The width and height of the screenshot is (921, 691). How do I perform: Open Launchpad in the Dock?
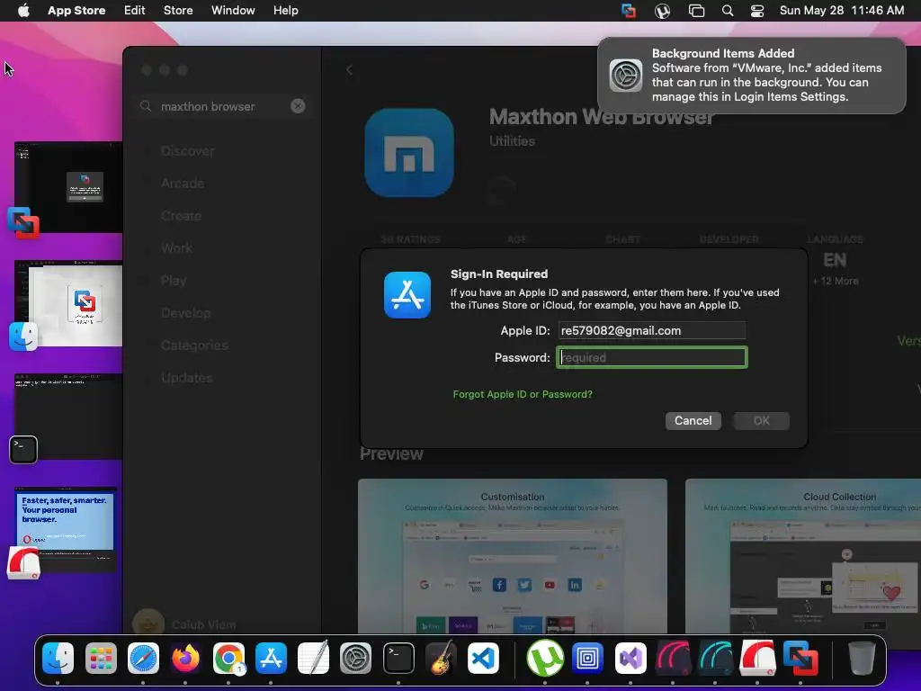click(101, 658)
